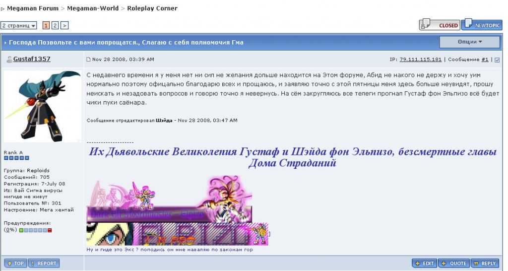Click 'Настроение: Мега хентай' text
Viewport: 508px width, 271px height.
tap(39, 210)
